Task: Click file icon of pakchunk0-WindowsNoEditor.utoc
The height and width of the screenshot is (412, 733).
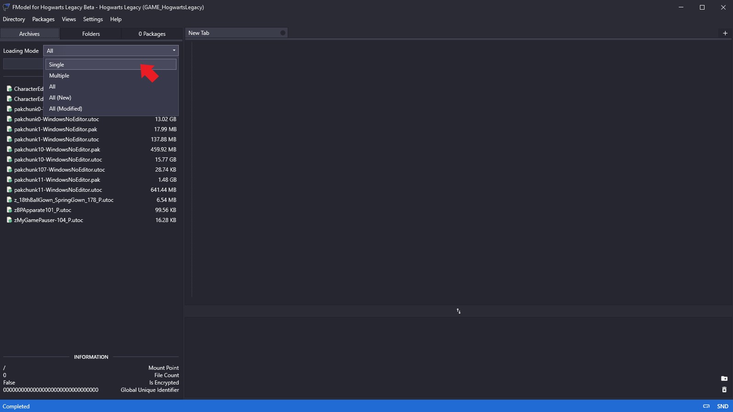Action: 9,119
